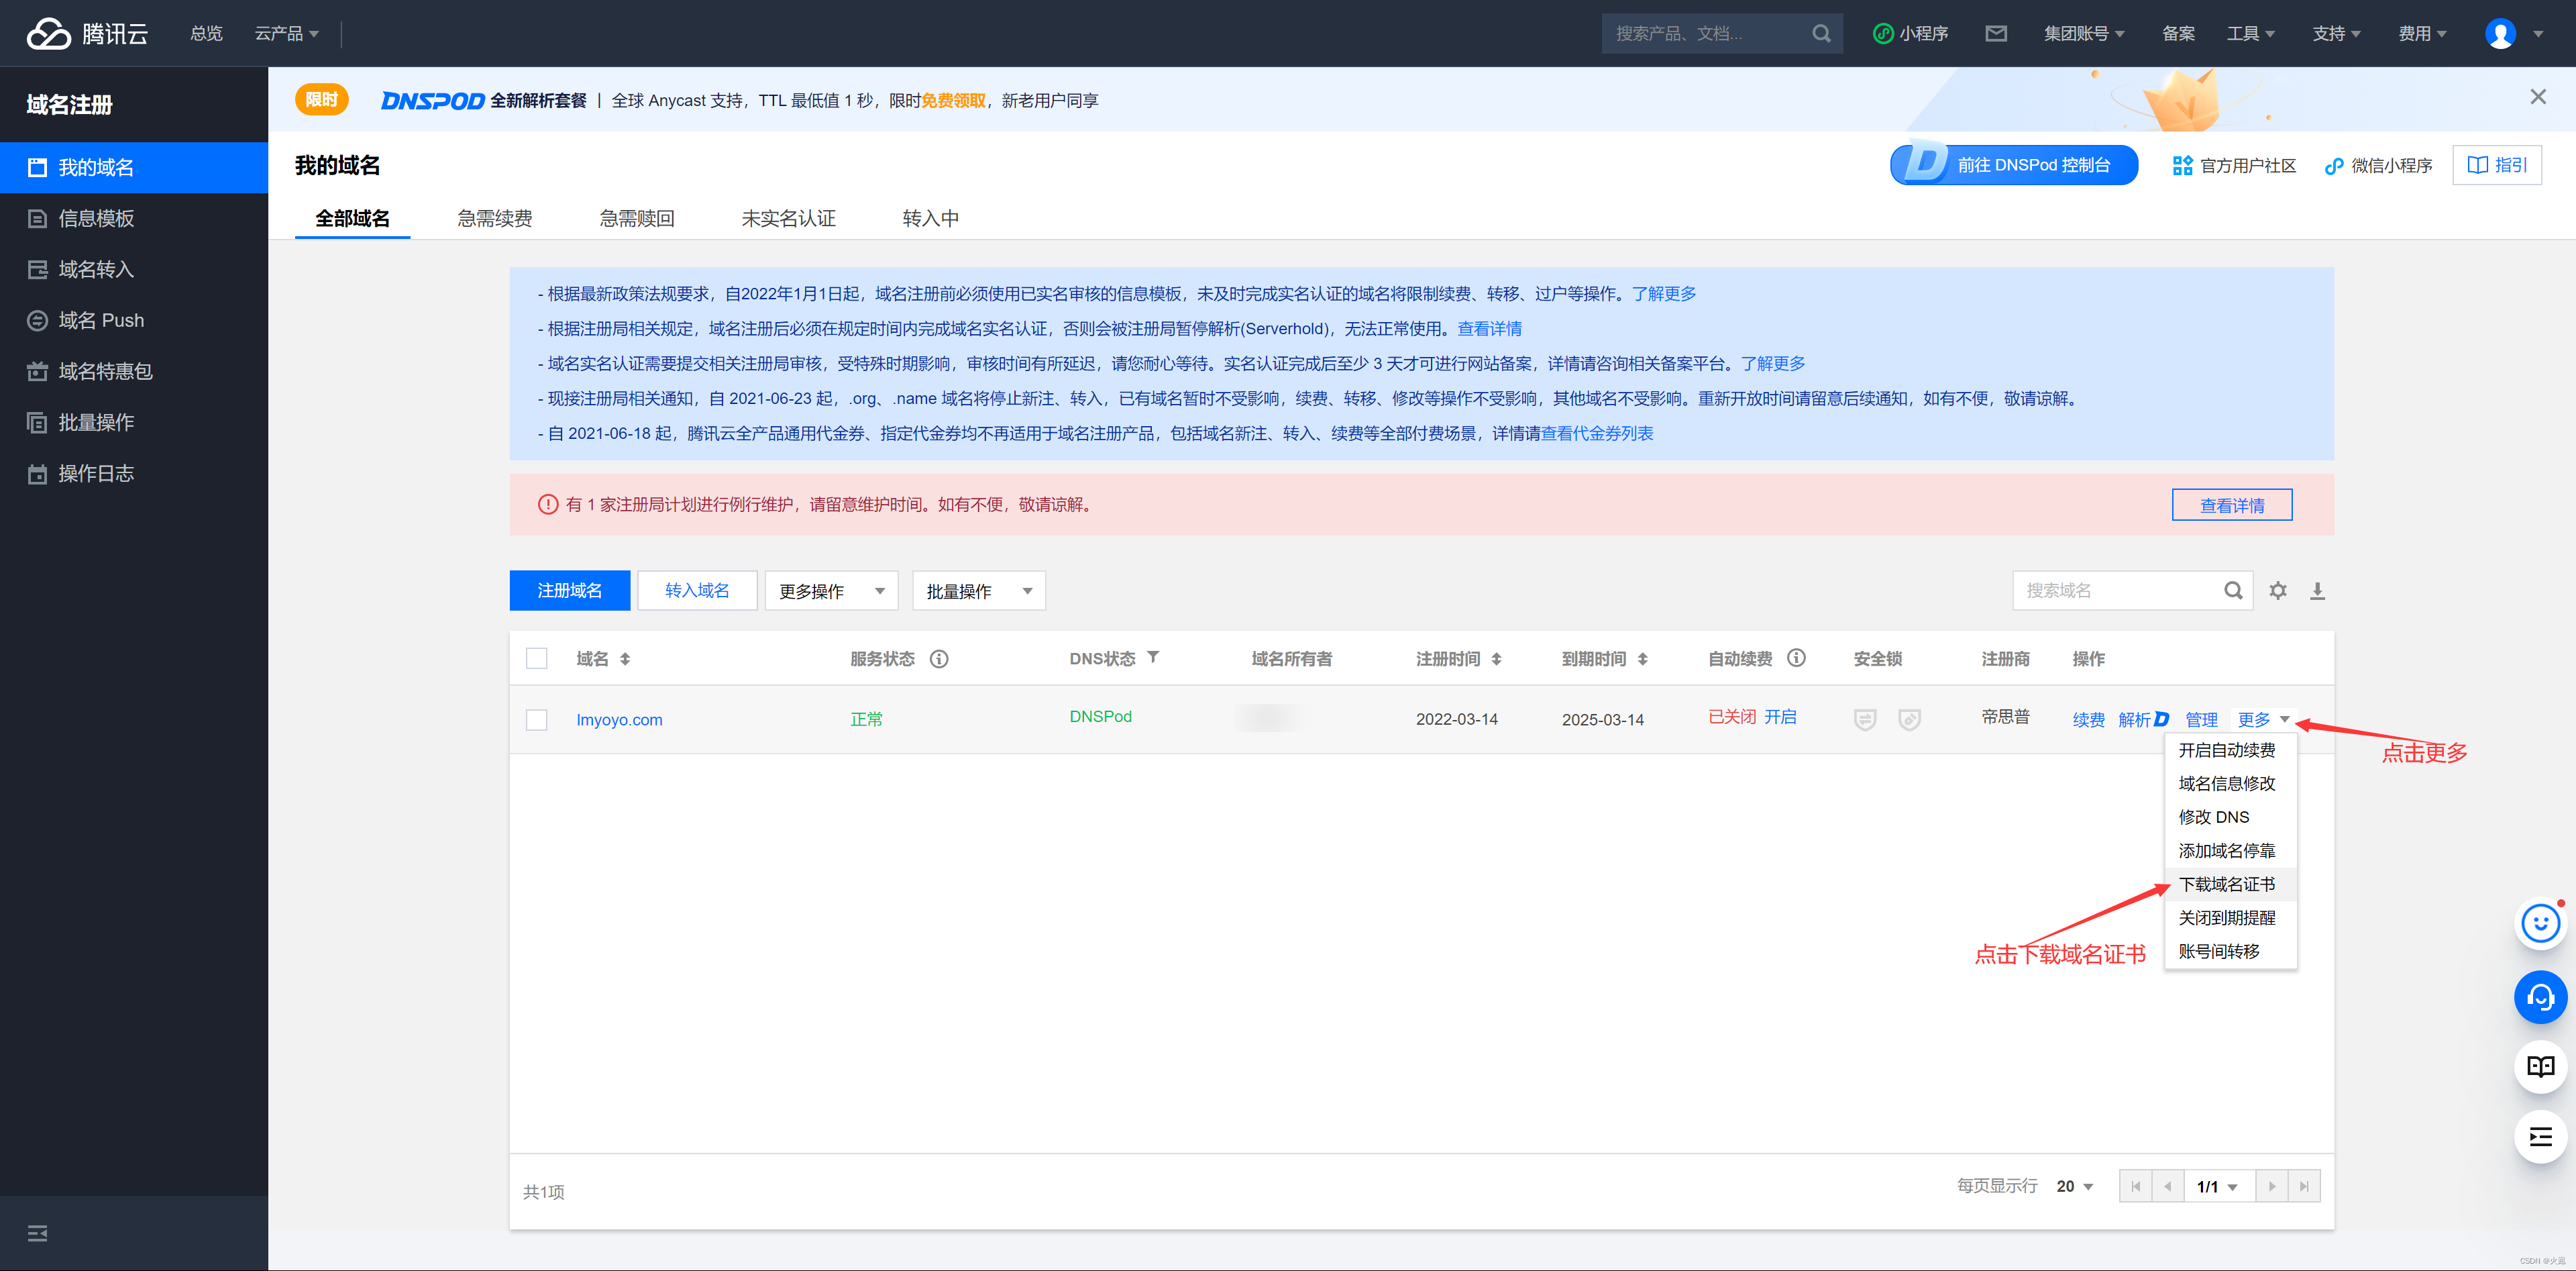
Task: Open 操作日志 in sidebar
Action: pyautogui.click(x=134, y=473)
